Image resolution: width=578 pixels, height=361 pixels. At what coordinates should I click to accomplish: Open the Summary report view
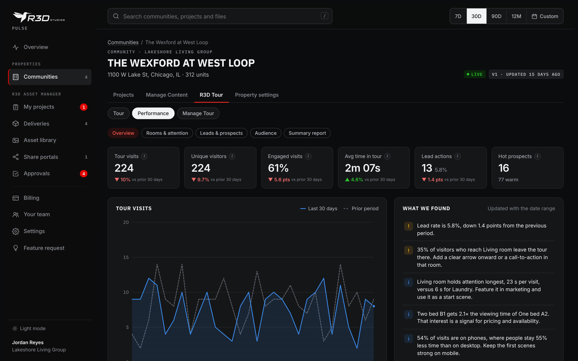[x=307, y=133]
